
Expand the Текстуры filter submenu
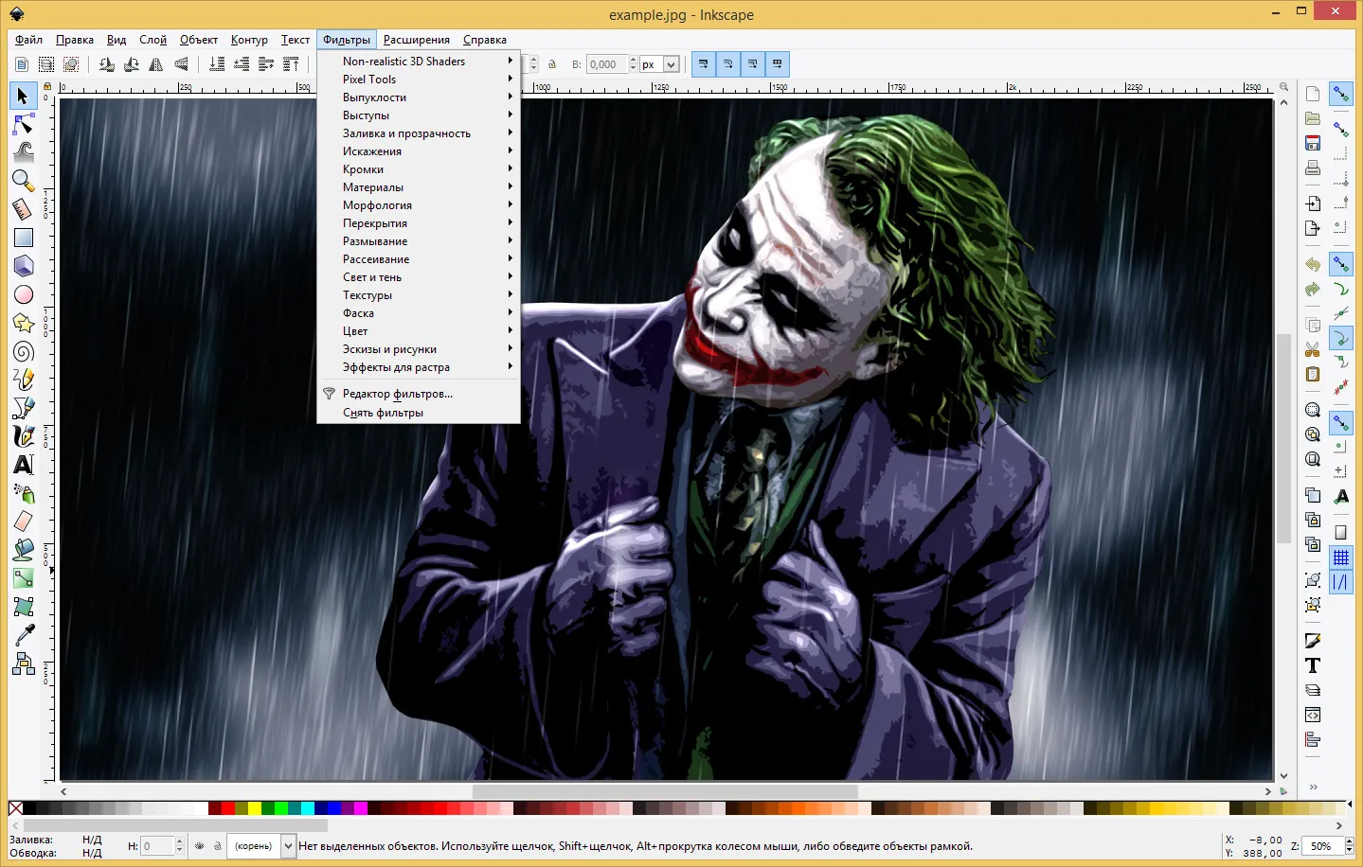click(x=419, y=295)
